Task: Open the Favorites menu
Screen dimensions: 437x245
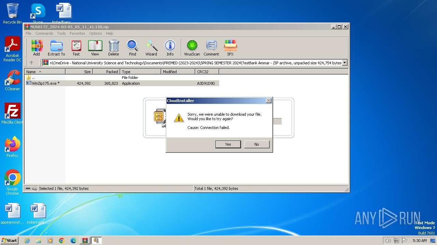Action: coord(77,33)
